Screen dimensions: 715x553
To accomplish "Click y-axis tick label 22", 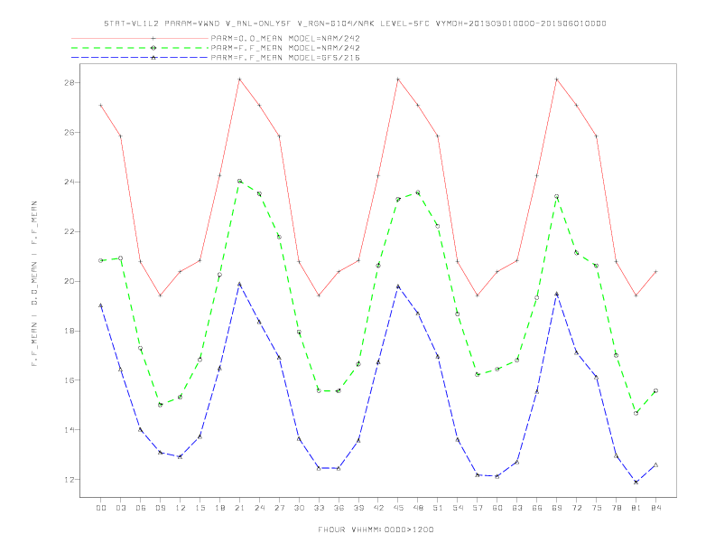I will pos(70,232).
